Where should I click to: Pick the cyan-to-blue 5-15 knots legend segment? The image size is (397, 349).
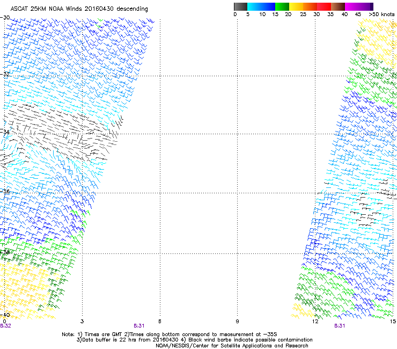click(x=261, y=6)
